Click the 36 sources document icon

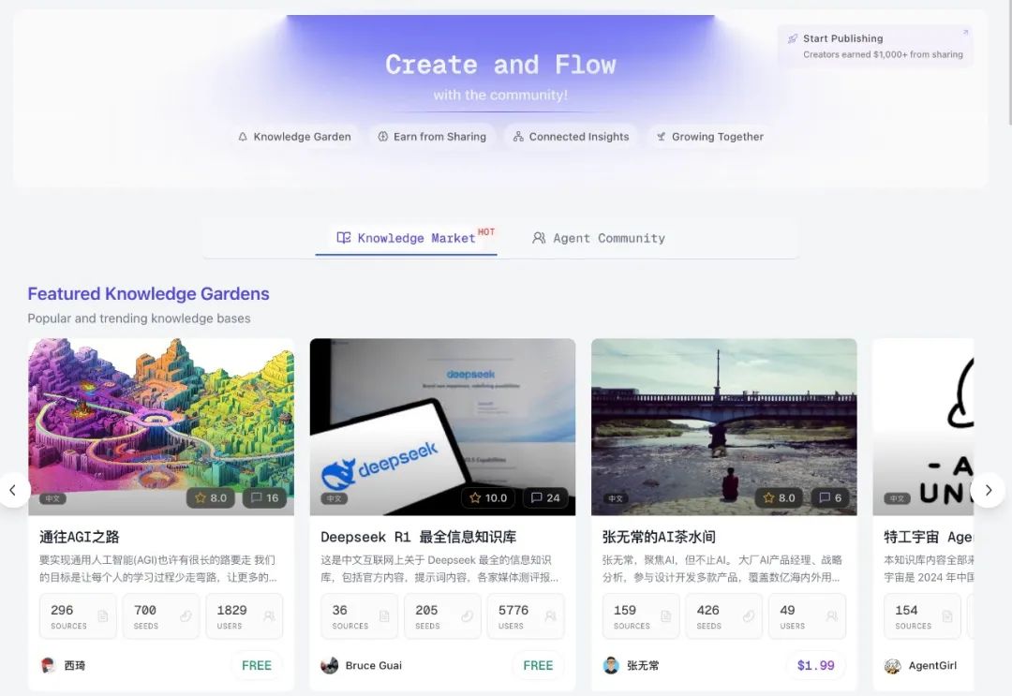tap(384, 616)
